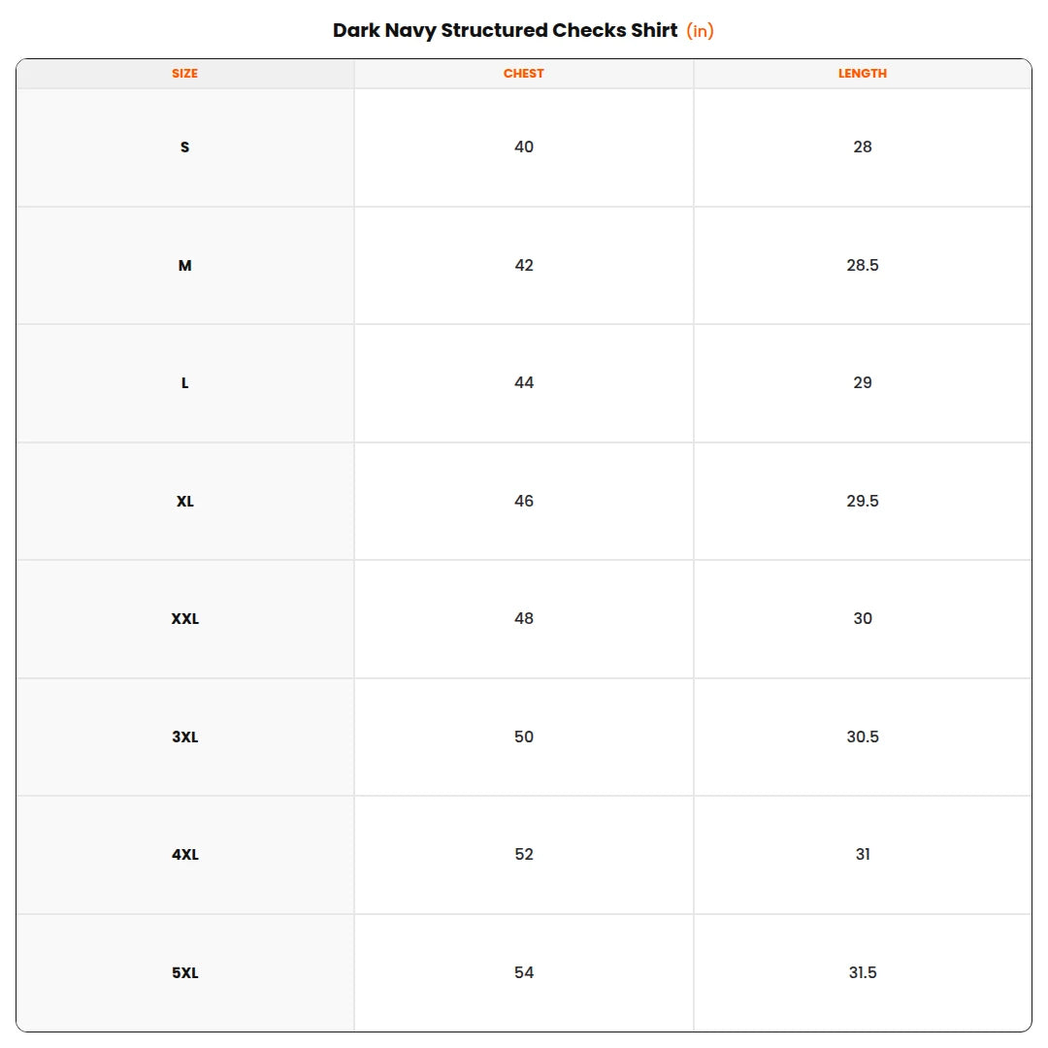Click chest value 46 for size XL
The width and height of the screenshot is (1048, 1048).
[x=524, y=502]
